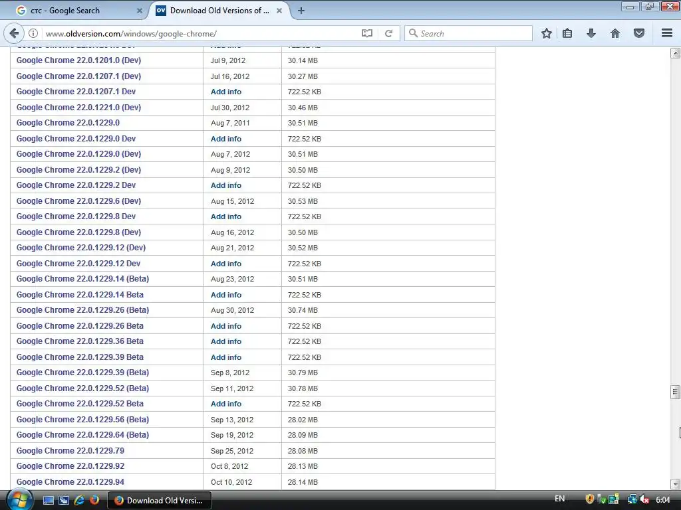
Task: Select Firefox taskbar button Download Old Versi...
Action: tap(159, 501)
